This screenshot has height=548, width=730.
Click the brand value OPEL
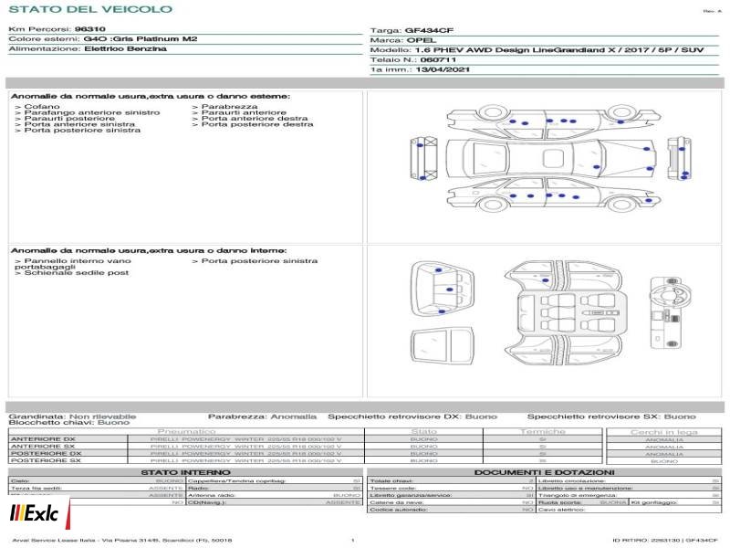(x=422, y=40)
